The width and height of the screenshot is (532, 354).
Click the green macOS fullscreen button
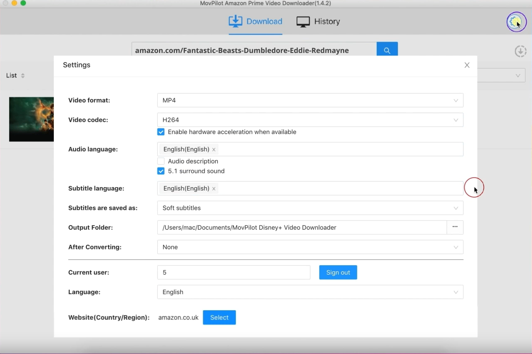click(x=23, y=3)
